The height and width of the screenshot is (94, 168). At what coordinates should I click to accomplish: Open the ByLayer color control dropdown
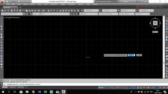(x=89, y=14)
